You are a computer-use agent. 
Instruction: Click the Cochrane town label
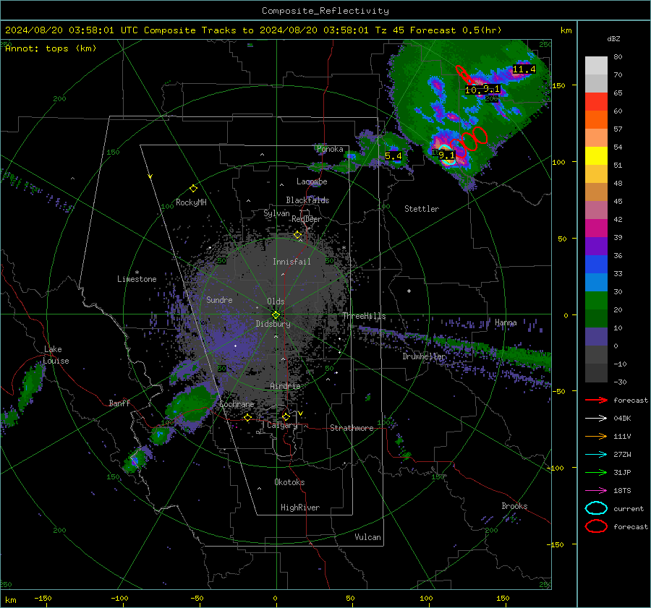(x=237, y=404)
